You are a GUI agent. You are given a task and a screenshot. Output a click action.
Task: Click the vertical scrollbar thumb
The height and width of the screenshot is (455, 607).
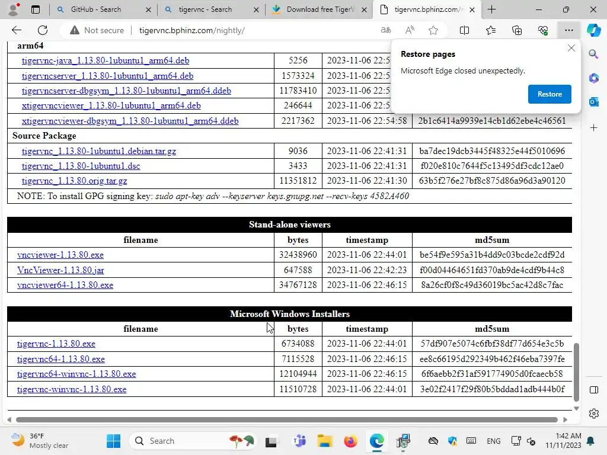click(x=576, y=372)
